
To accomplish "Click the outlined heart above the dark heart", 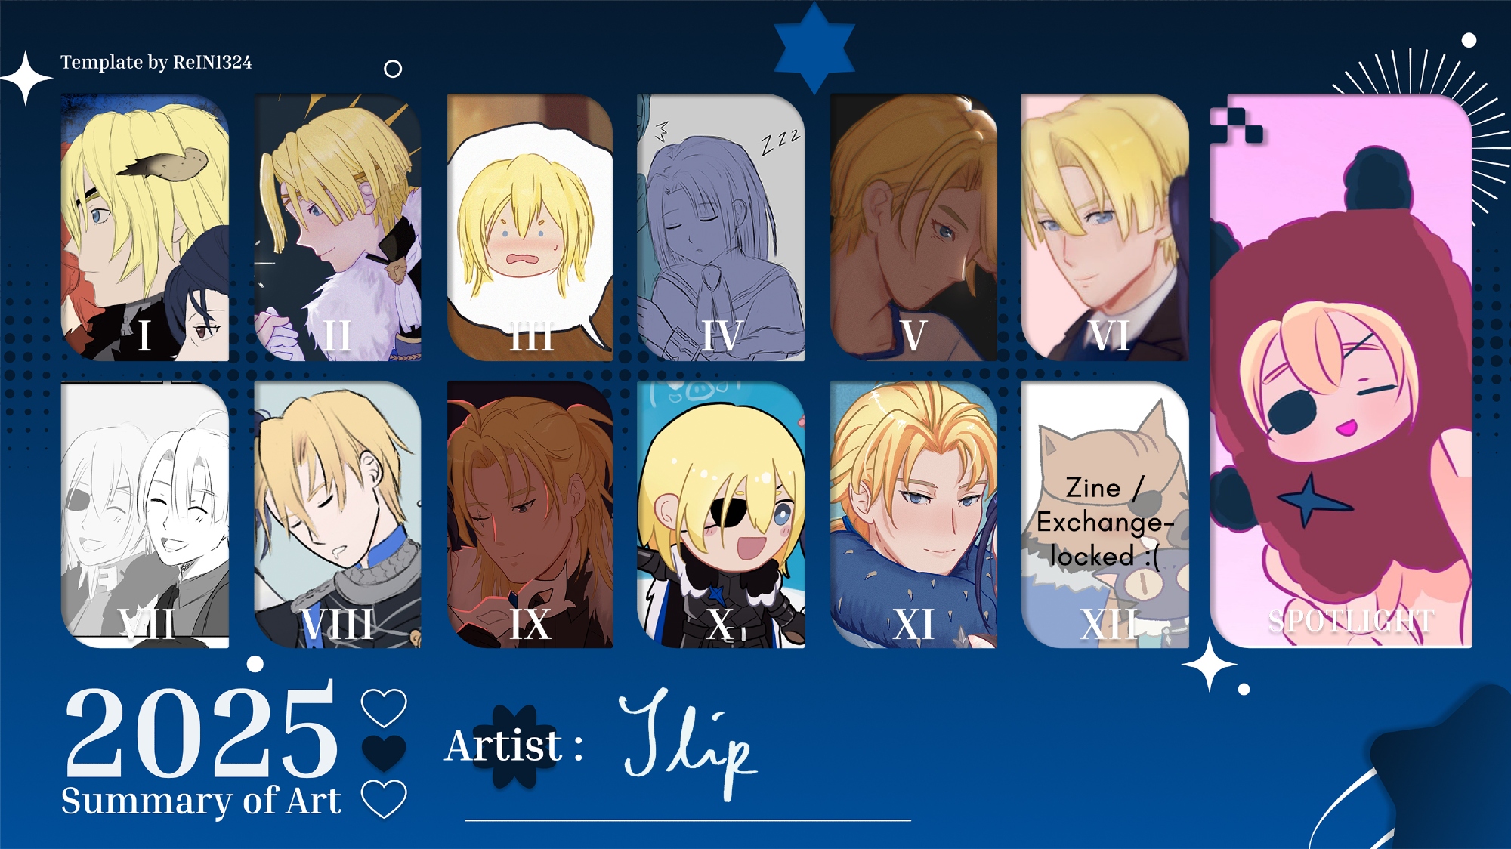I will tap(384, 708).
